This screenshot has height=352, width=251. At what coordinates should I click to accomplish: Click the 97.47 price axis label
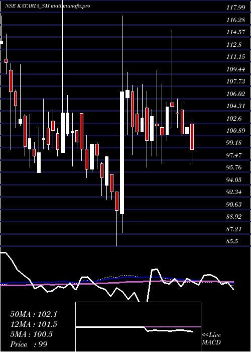tap(235, 155)
